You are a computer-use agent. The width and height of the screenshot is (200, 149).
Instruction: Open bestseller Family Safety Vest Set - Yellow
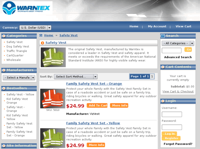point(19,125)
